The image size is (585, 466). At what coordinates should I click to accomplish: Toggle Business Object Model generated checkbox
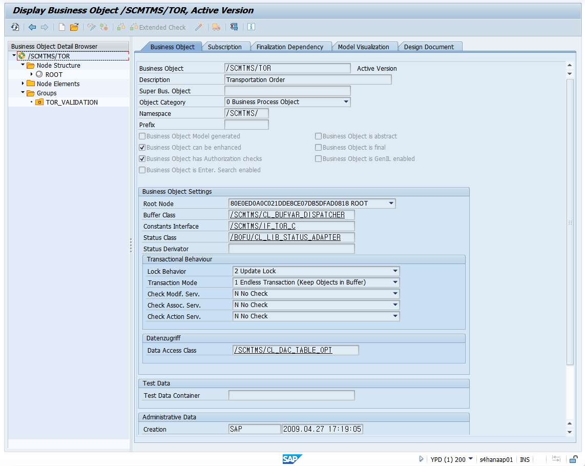click(x=142, y=136)
